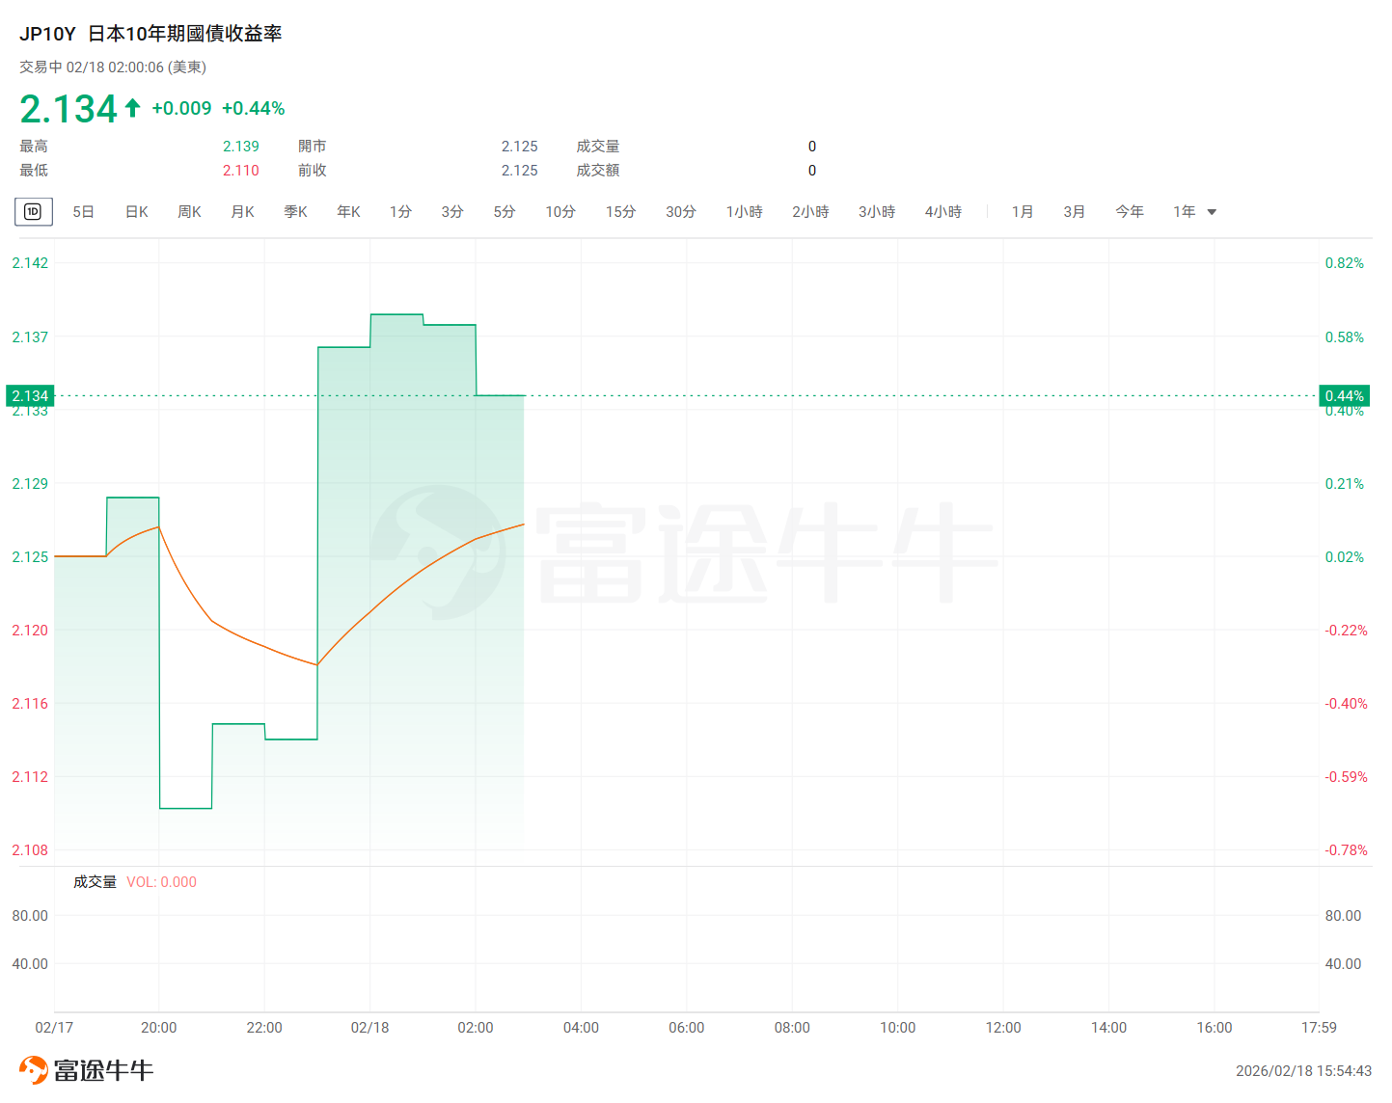Open the 周K weekly chart

coord(189,212)
